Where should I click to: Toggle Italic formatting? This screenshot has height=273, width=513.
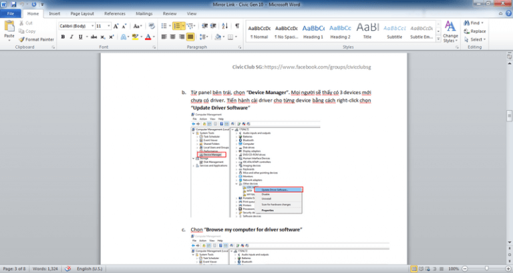[x=71, y=37]
